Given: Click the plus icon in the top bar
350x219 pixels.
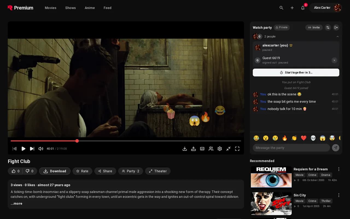Looking at the screenshot, I should click(292, 8).
